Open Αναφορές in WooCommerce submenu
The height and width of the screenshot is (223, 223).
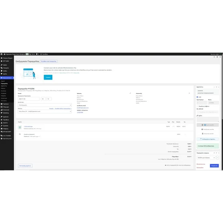point(3,93)
